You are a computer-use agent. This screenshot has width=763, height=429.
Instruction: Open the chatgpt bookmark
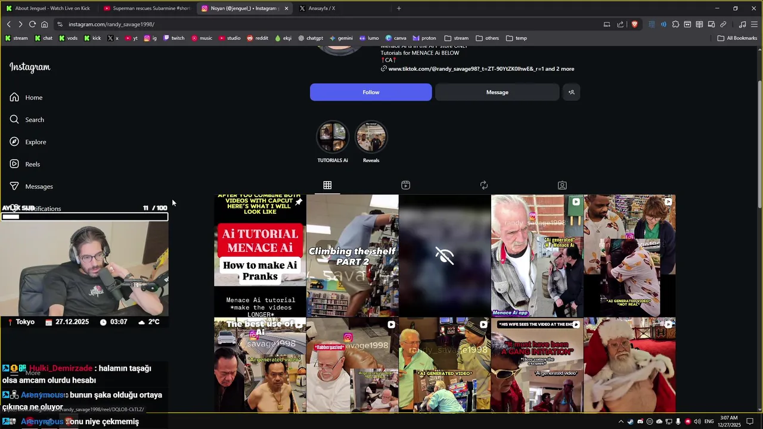(310, 38)
